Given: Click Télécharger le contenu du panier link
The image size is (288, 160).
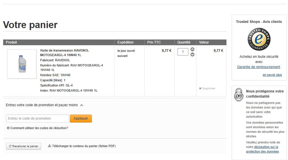Looking at the screenshot, I should tap(84, 146).
